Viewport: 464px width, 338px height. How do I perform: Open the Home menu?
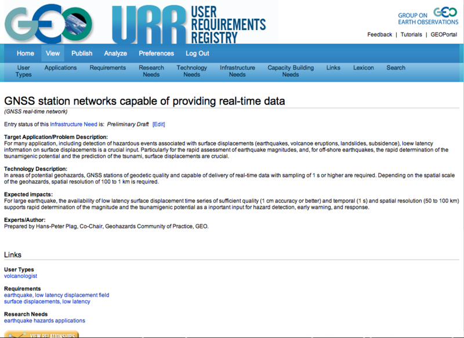pos(26,53)
